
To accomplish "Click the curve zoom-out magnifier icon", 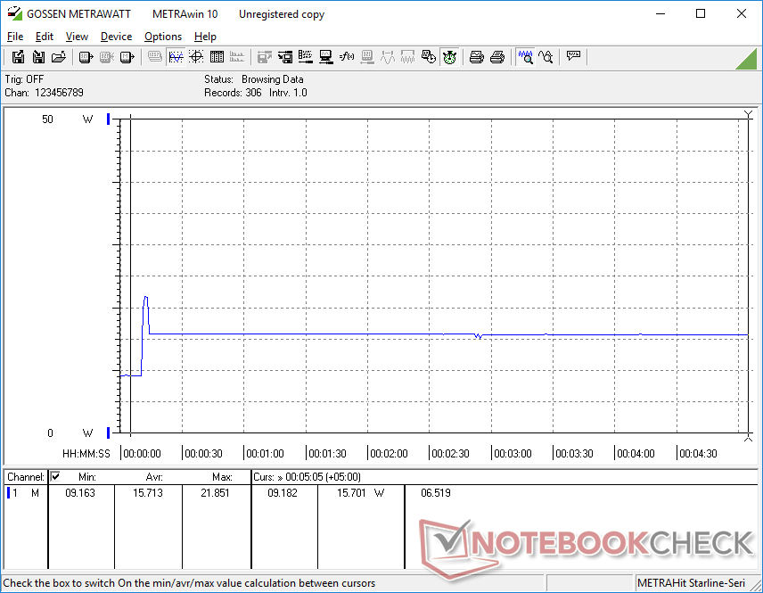I will (546, 57).
